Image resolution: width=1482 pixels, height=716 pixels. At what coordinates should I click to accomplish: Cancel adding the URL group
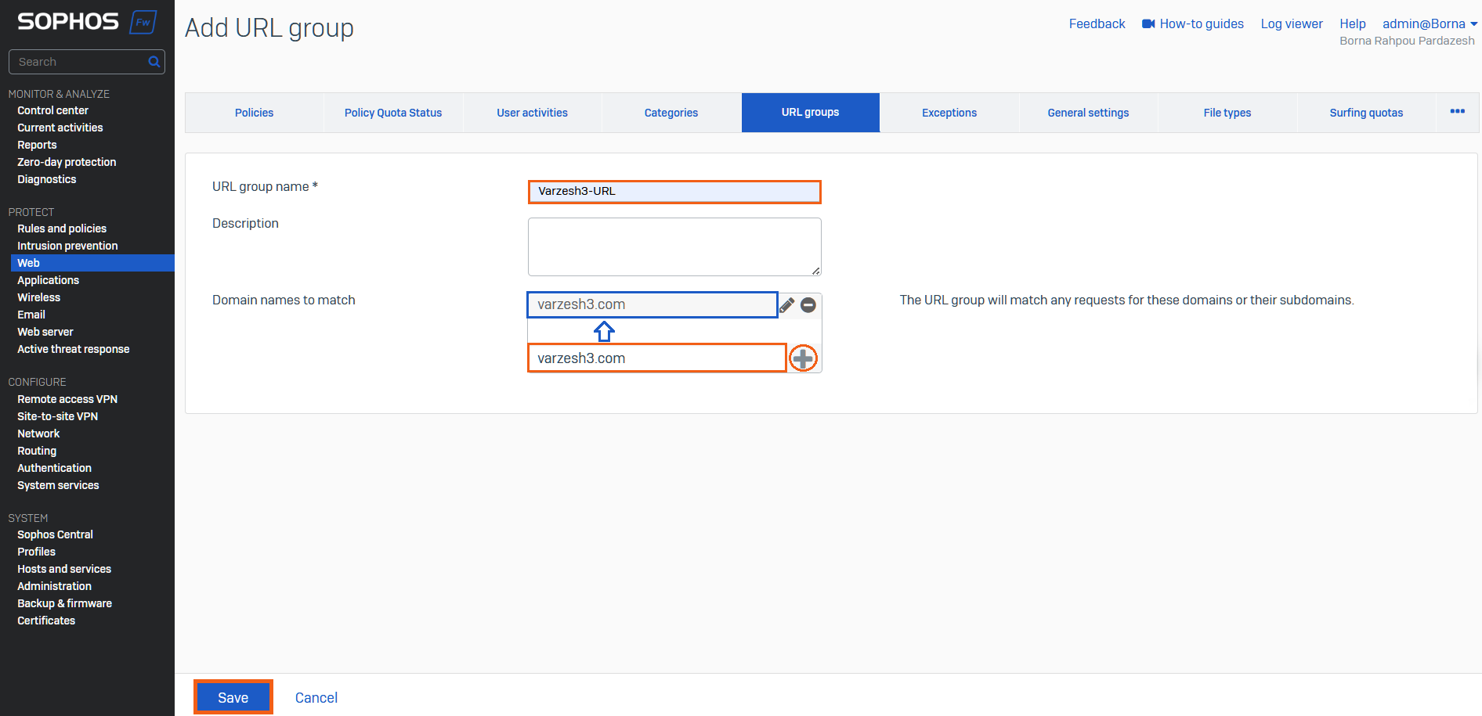coord(316,698)
